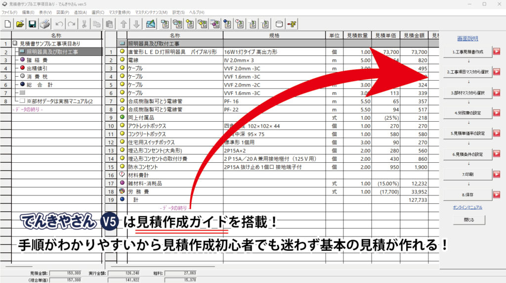Play video guide for 7.印刷
Image resolution: width=506 pixels, height=283 pixels.
click(x=497, y=174)
